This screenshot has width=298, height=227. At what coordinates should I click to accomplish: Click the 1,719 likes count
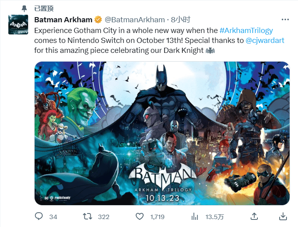coord(157,217)
